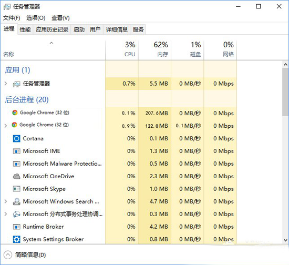Screen dimensions: 289x265
Task: Switch to the 用户 tab
Action: pyautogui.click(x=95, y=29)
